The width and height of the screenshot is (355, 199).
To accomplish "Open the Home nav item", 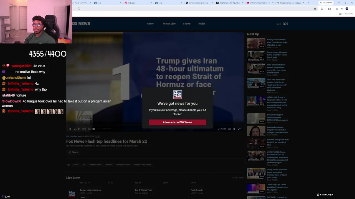I will [150, 23].
